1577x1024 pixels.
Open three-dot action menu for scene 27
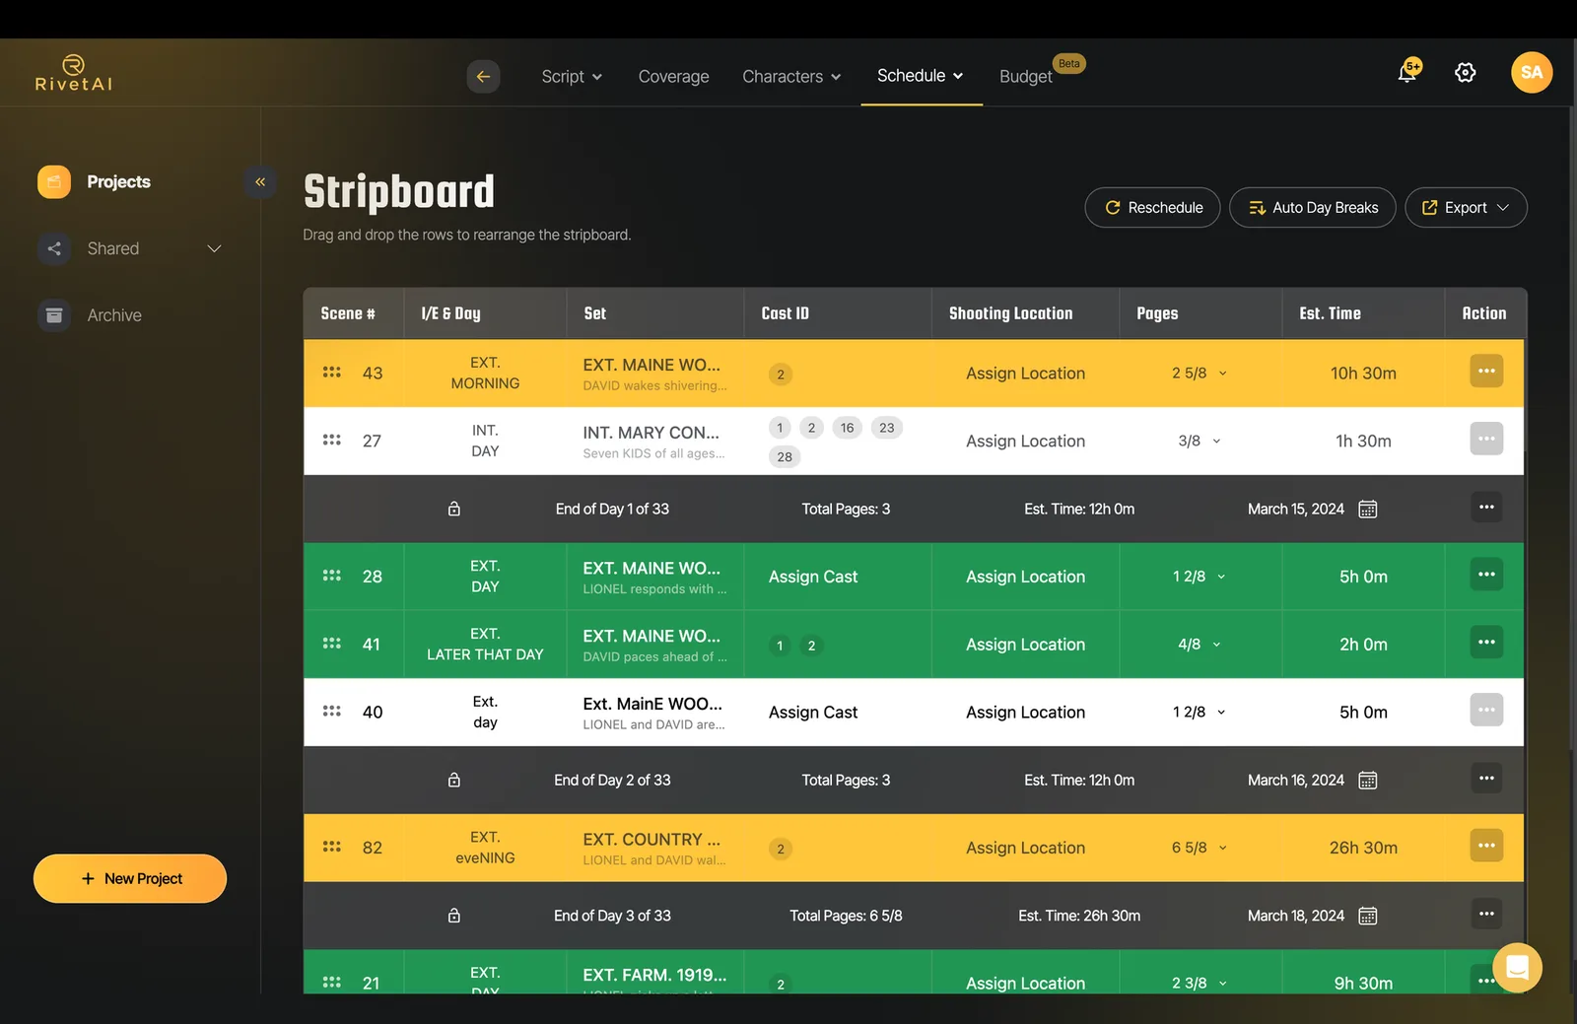[1486, 440]
